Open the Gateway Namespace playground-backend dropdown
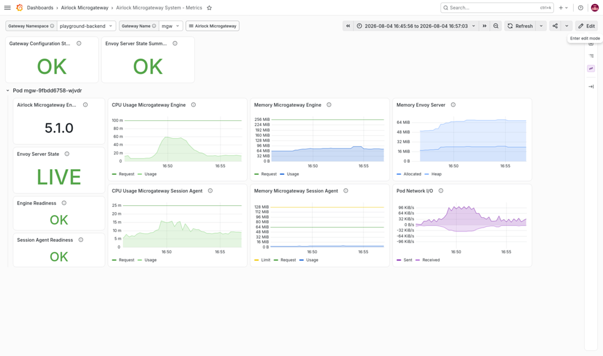 click(86, 26)
